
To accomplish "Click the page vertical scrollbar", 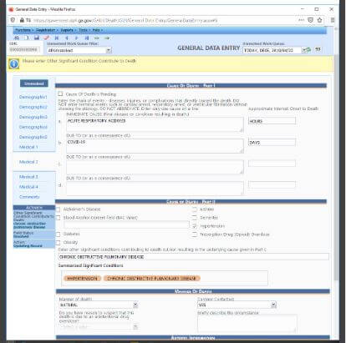I will [x=337, y=167].
